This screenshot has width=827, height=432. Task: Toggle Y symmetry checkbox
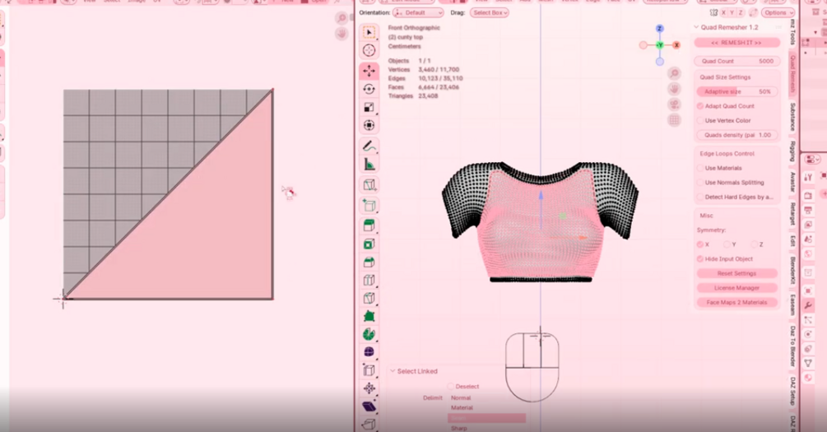(x=727, y=244)
